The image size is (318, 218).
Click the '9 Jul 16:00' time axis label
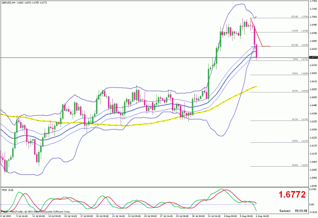pos(22,216)
